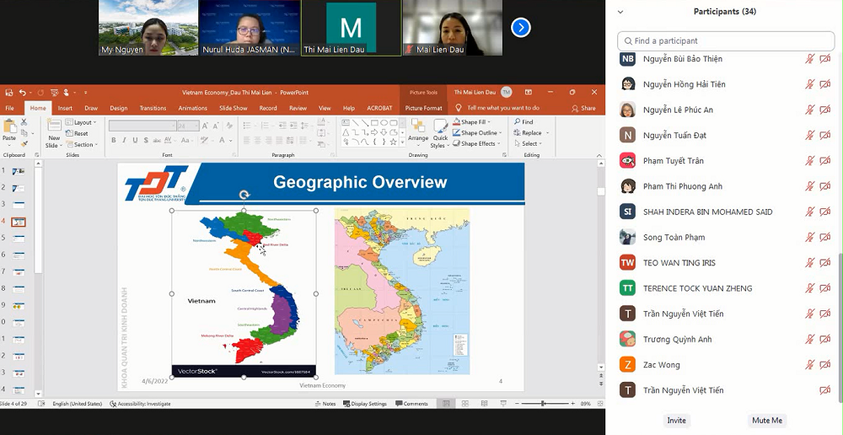Open the Layout dropdown
This screenshot has height=435, width=843.
[x=82, y=122]
